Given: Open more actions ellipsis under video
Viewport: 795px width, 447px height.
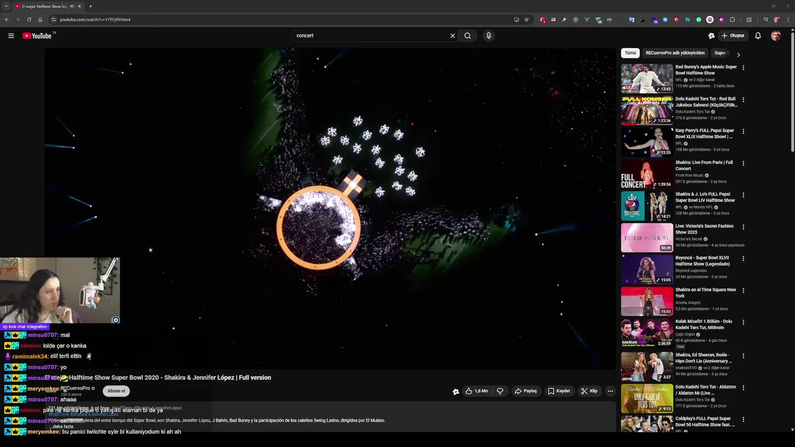Looking at the screenshot, I should 611,391.
